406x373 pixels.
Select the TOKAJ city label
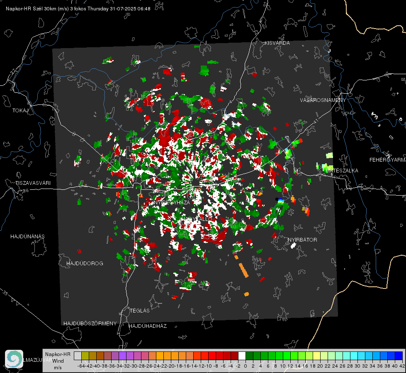[x=20, y=111]
